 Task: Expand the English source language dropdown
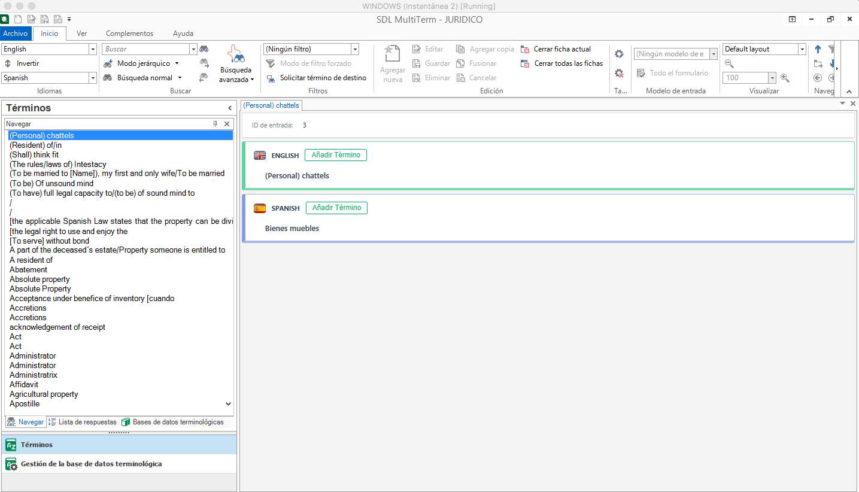pyautogui.click(x=93, y=49)
